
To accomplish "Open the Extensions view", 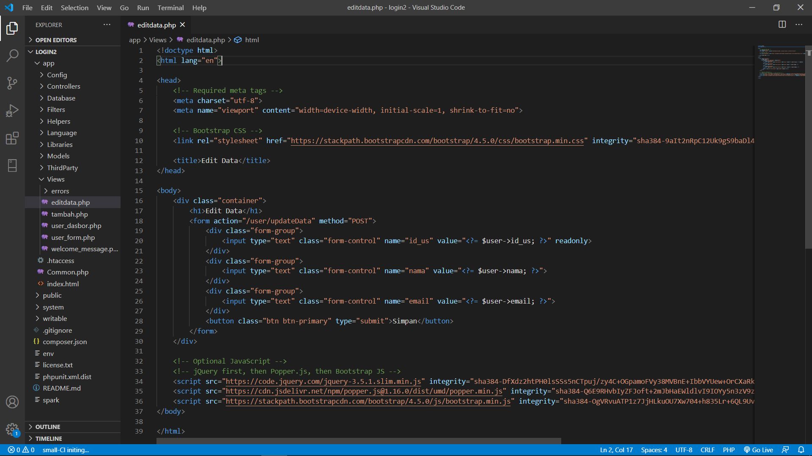I will [x=12, y=138].
